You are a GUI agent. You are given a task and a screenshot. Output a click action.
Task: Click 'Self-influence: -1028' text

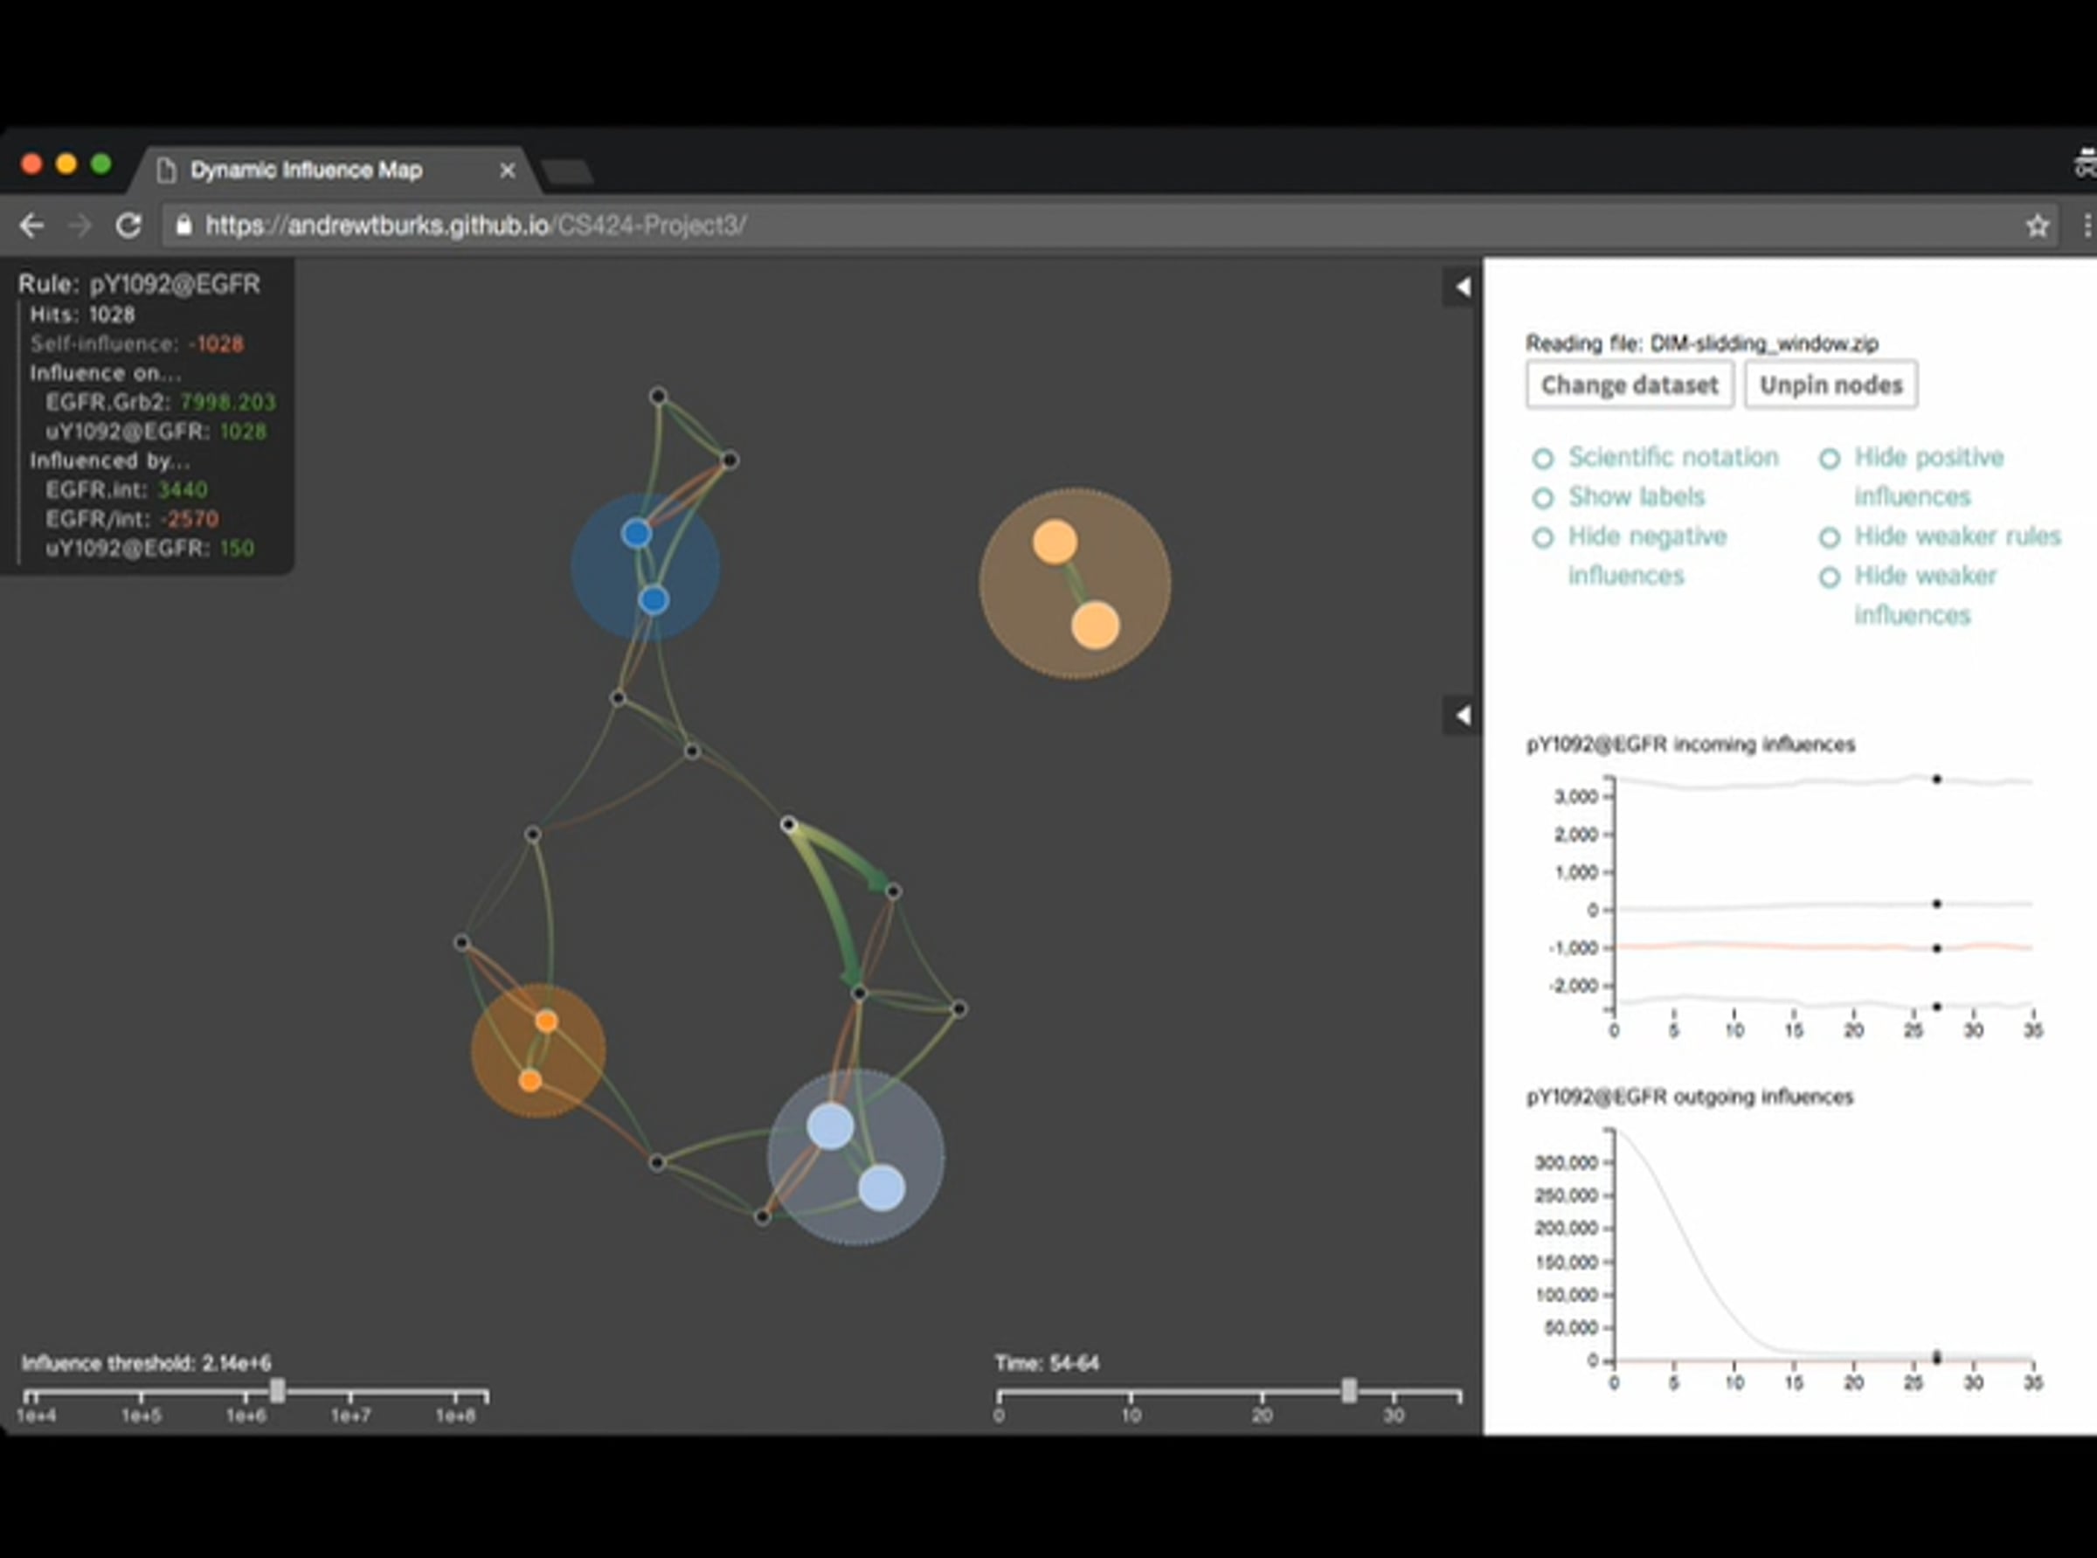136,344
